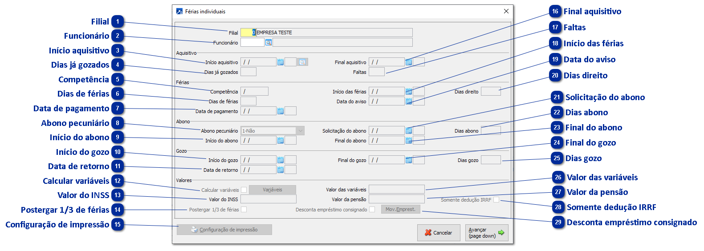
Task: Open Configuração de impressão
Action: tap(224, 230)
